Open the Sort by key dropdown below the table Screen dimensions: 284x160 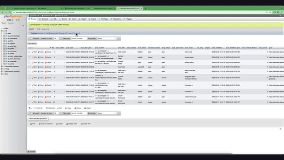point(107,113)
